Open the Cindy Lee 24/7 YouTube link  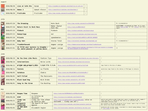pos(69,100)
